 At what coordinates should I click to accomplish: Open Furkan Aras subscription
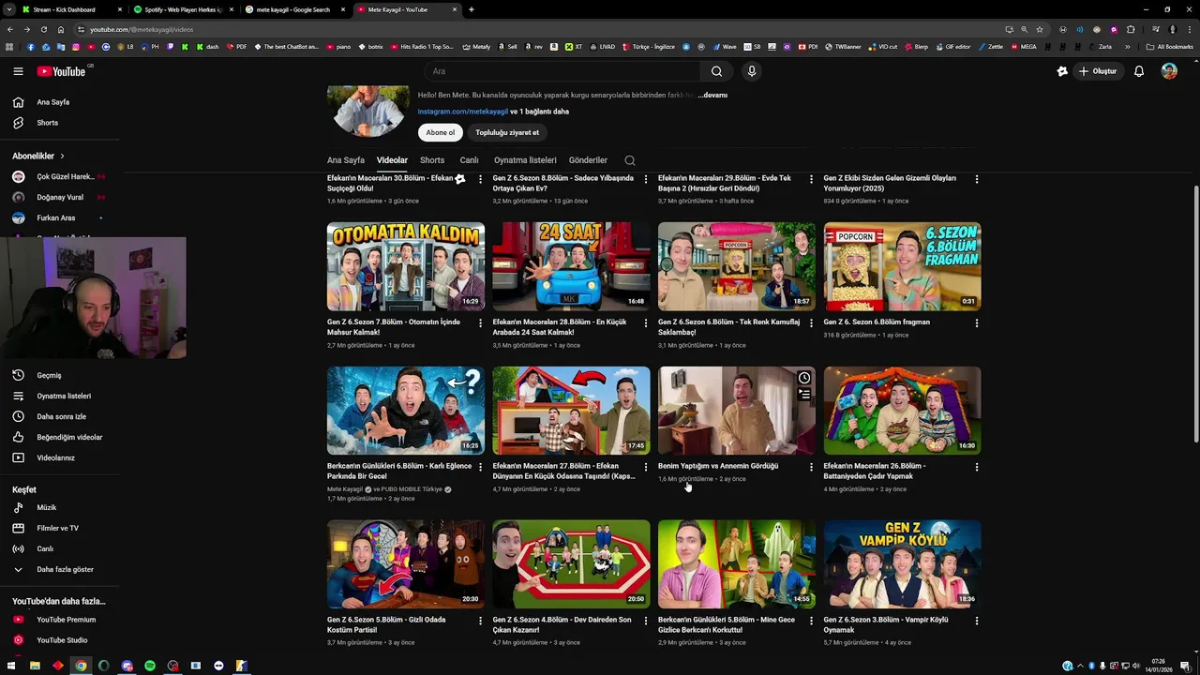(x=55, y=217)
